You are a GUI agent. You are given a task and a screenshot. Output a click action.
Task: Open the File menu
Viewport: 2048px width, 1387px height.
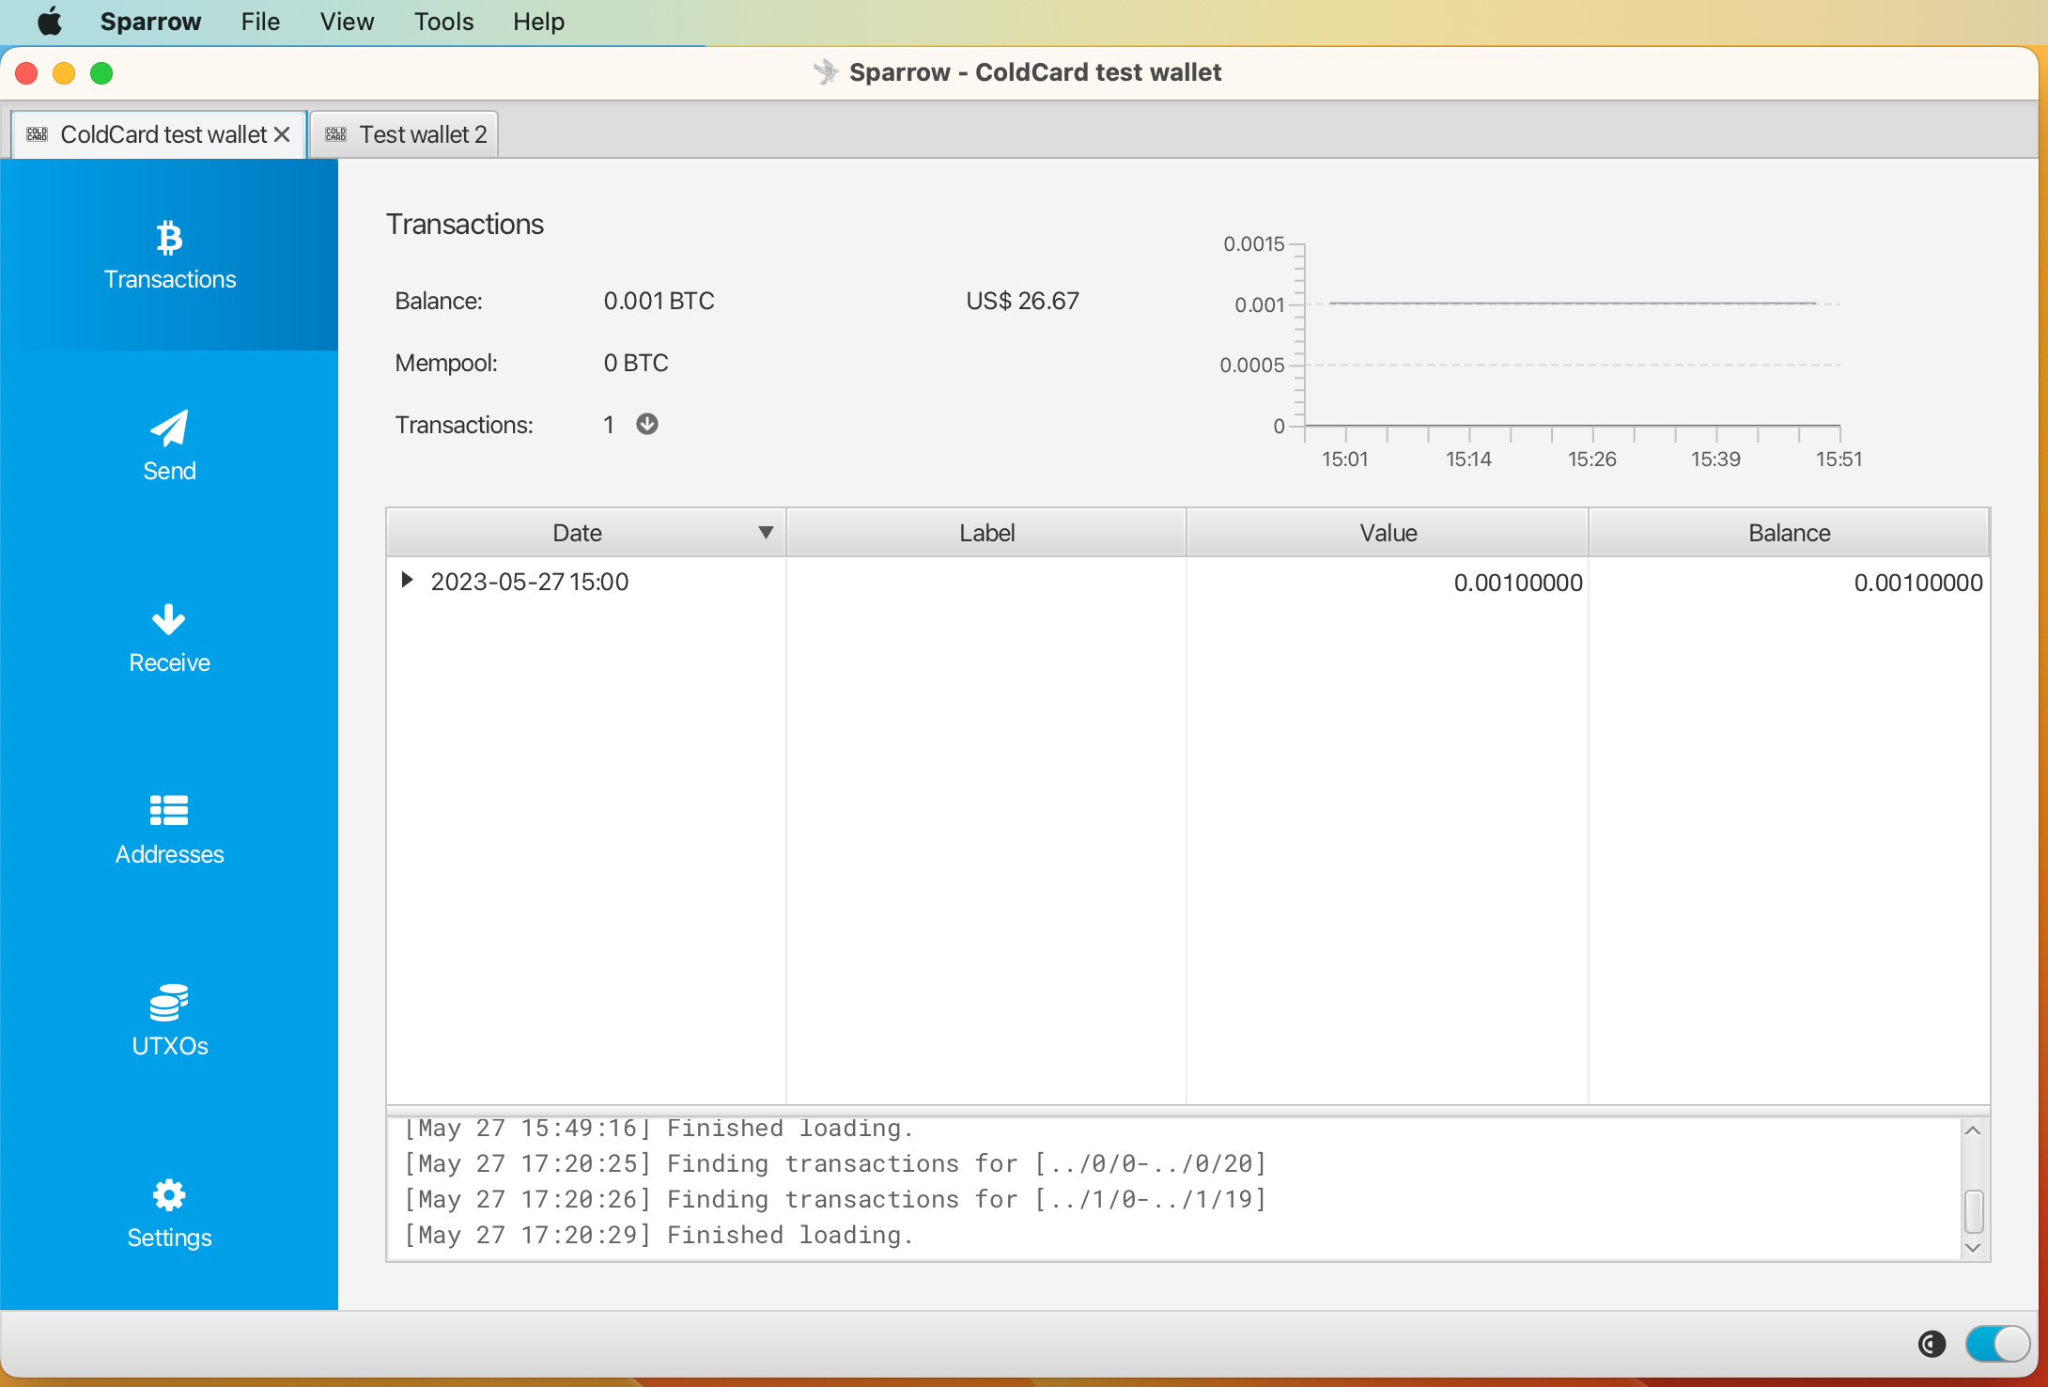point(260,22)
